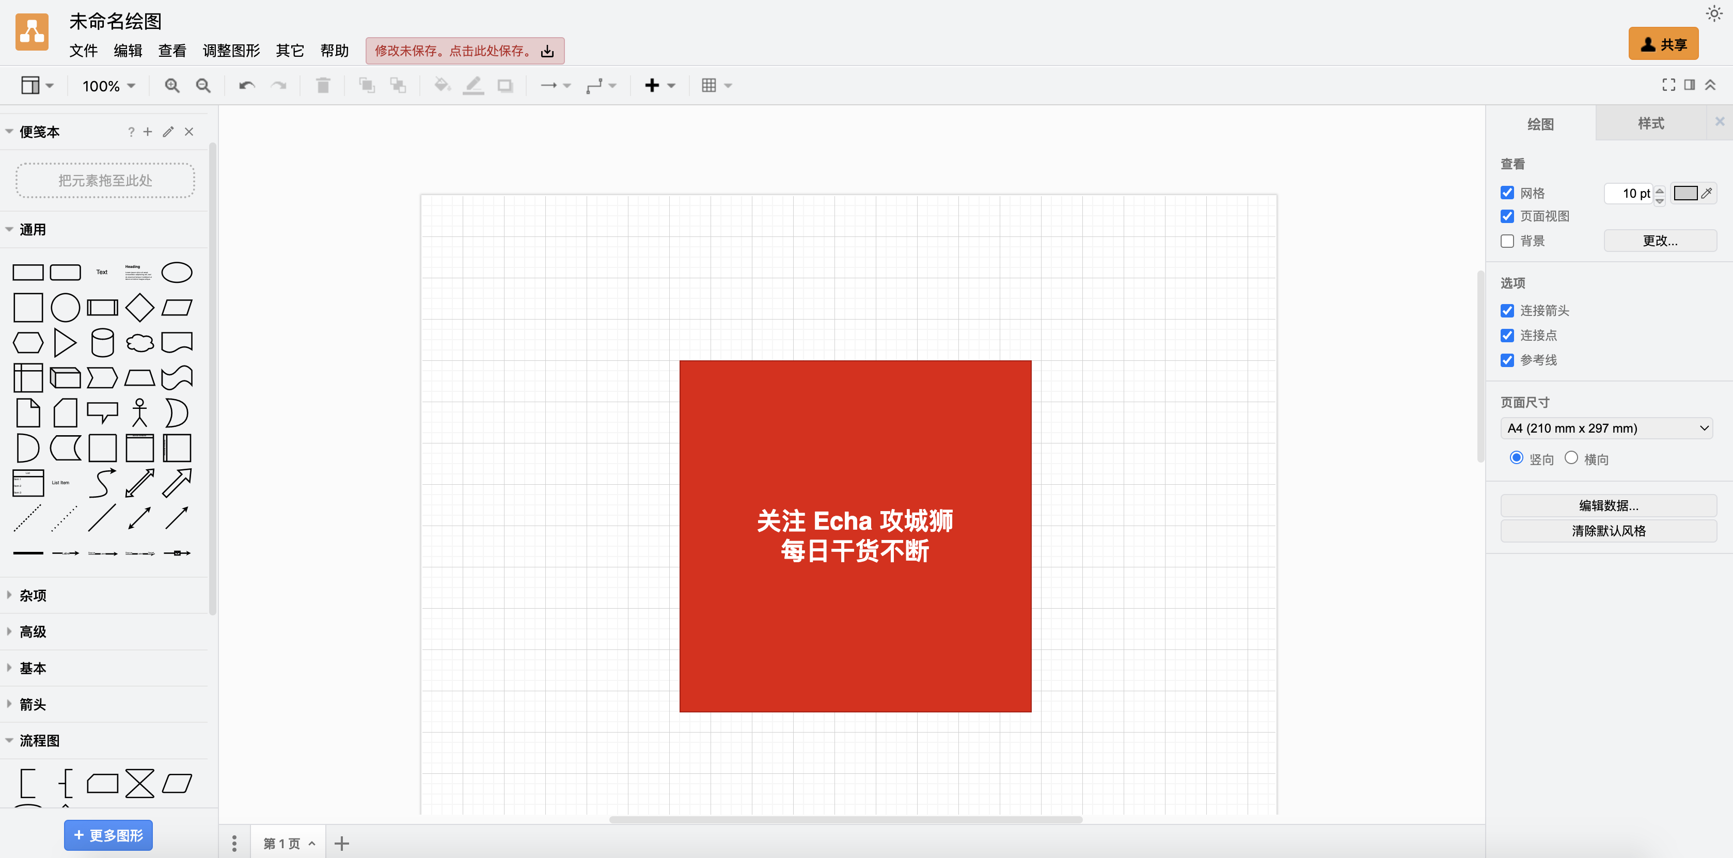The image size is (1733, 858).
Task: Open the 帮助 menu
Action: (x=334, y=51)
